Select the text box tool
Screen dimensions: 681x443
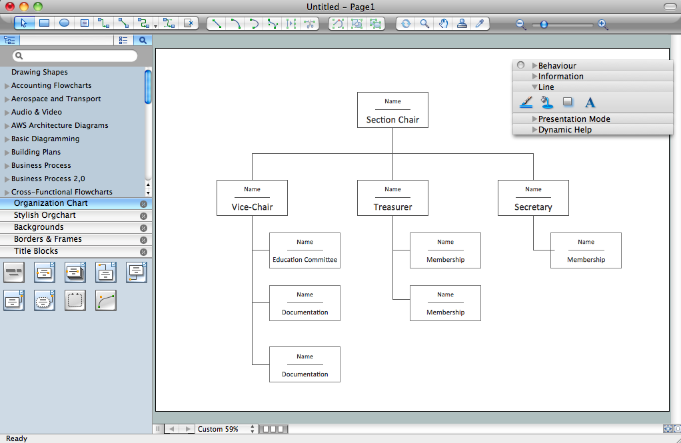85,23
